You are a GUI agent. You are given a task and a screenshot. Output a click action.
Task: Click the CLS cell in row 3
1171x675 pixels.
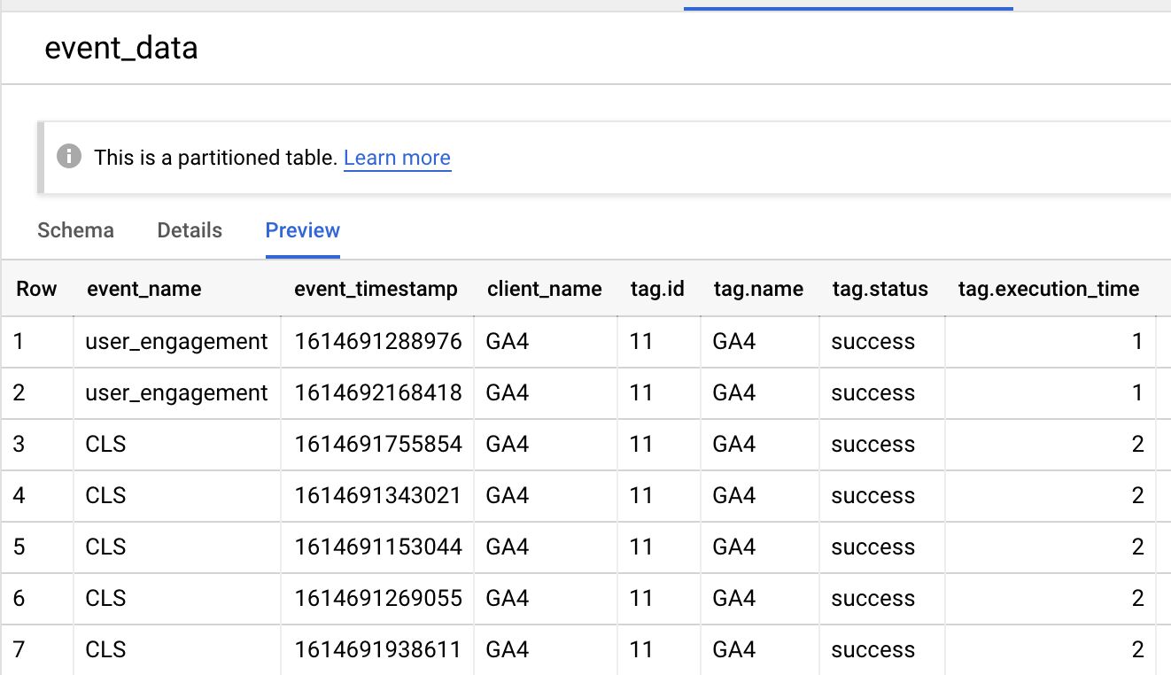177,445
